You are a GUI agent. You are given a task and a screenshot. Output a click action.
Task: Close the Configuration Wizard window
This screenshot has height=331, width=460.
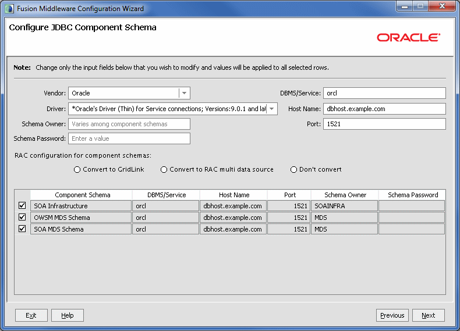[x=442, y=6]
